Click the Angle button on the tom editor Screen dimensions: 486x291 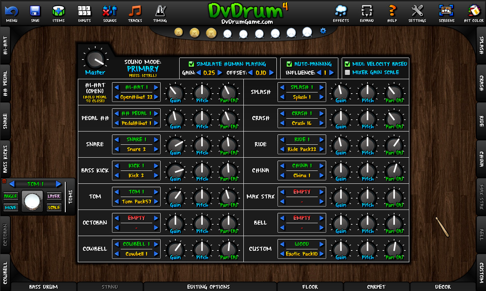11,196
